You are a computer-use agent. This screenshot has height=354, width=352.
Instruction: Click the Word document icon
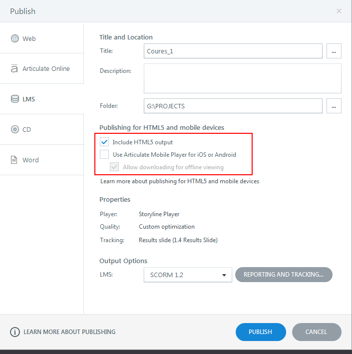click(14, 160)
